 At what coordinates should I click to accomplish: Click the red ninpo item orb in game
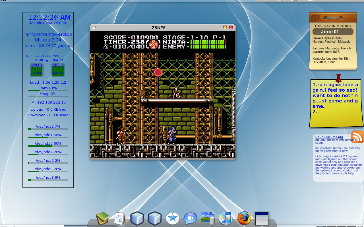coord(158,72)
